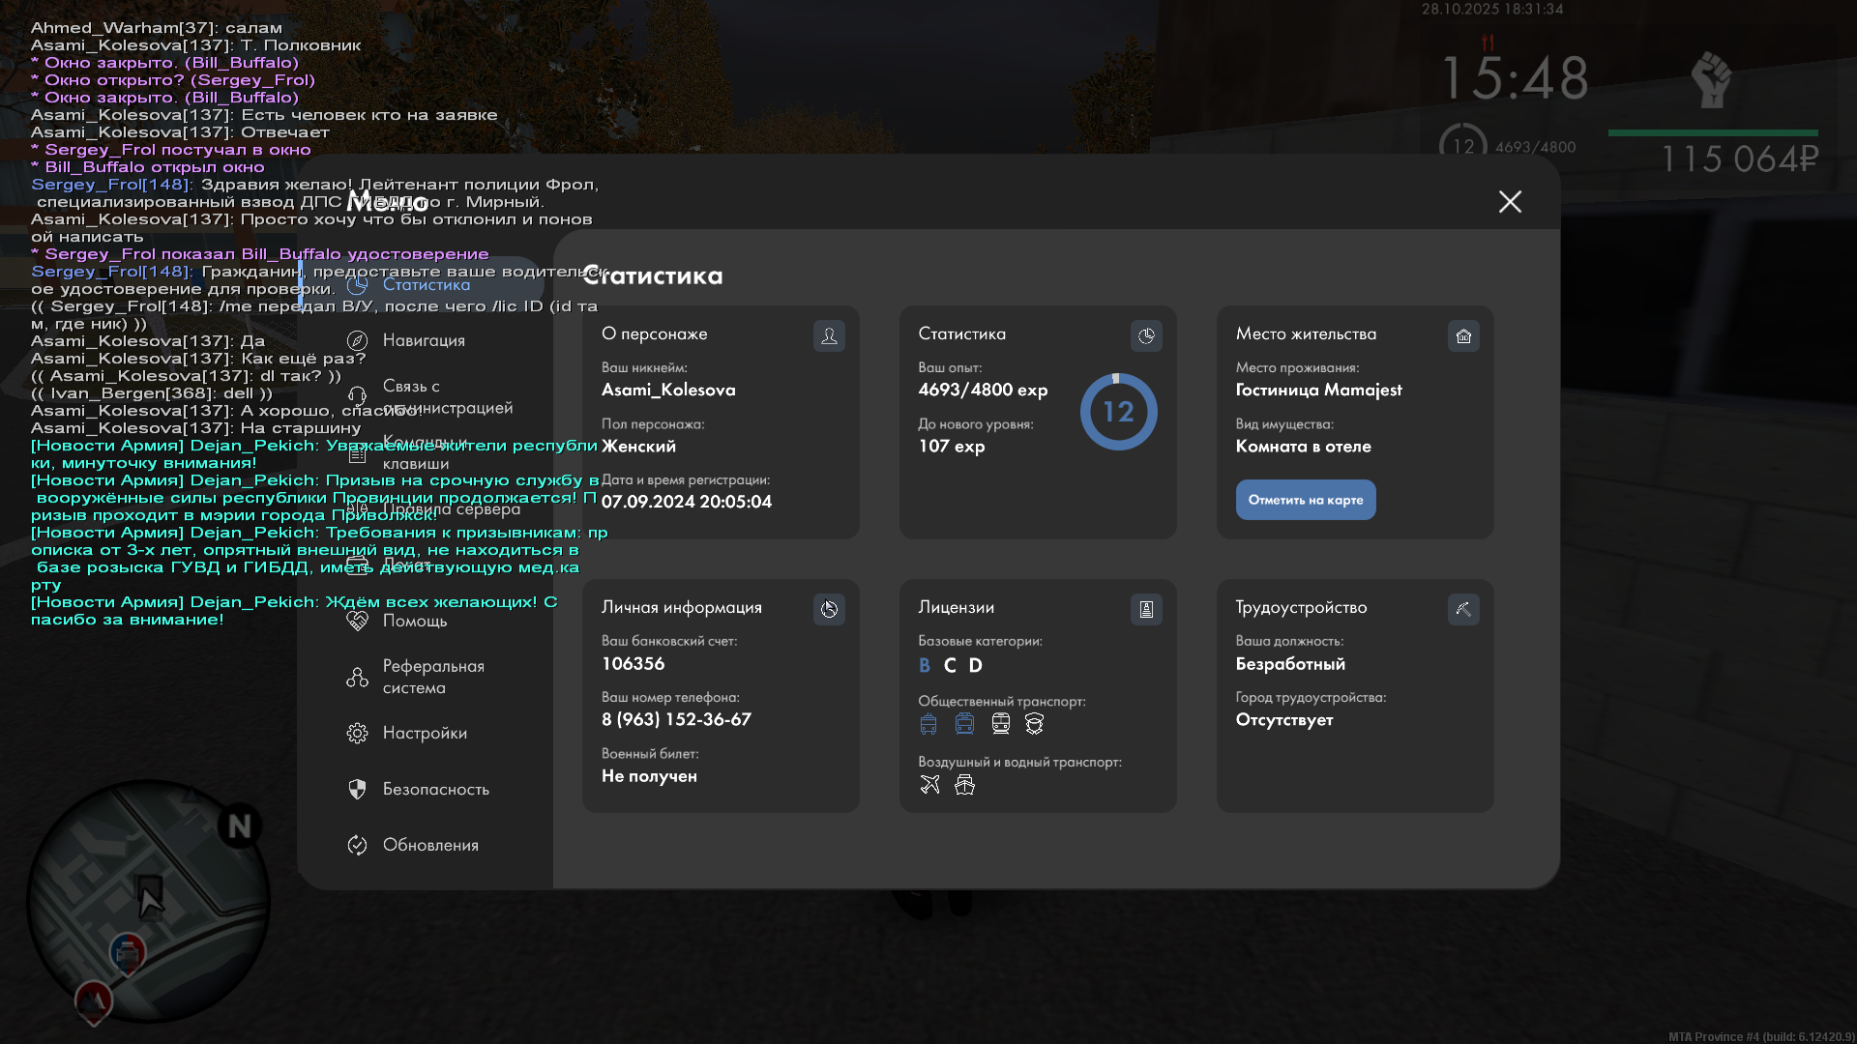
Task: Switch to the Безопасность section
Action: 435,789
